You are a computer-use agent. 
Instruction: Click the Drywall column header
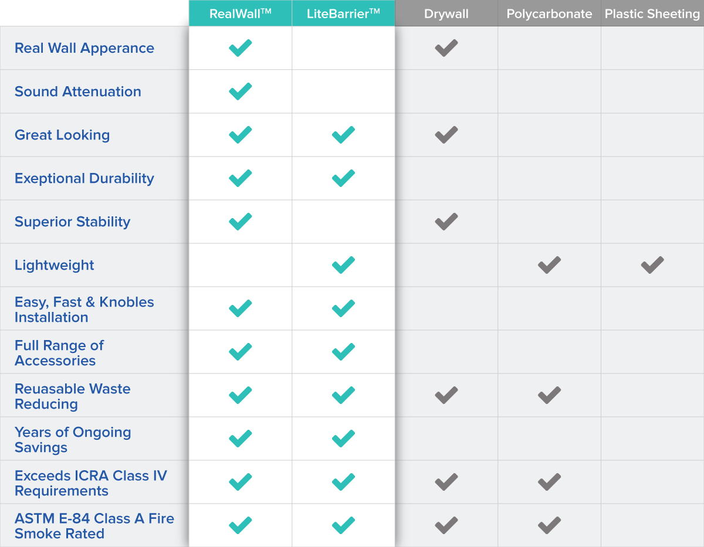[446, 13]
